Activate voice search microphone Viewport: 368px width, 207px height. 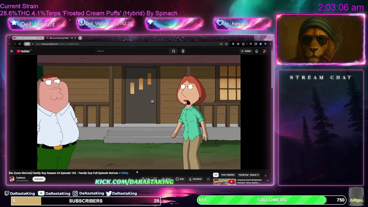pos(183,51)
